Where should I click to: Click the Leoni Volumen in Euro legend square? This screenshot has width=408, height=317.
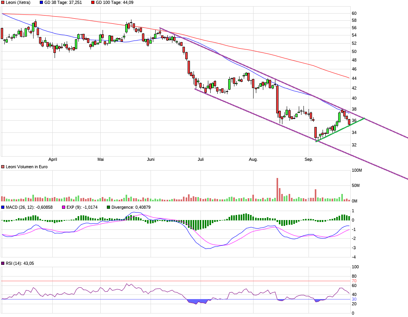[3, 167]
